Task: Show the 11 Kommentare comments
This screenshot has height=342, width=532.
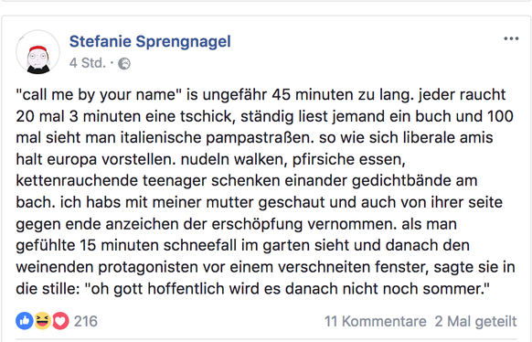Action: click(376, 321)
